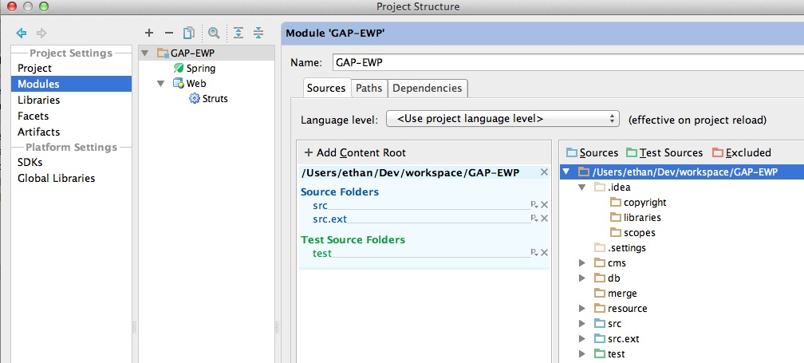Go back with the blue arrow
The width and height of the screenshot is (804, 363).
point(21,34)
